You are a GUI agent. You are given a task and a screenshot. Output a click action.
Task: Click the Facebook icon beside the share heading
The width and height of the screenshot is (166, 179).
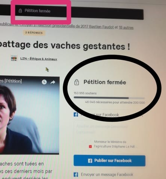76,114
